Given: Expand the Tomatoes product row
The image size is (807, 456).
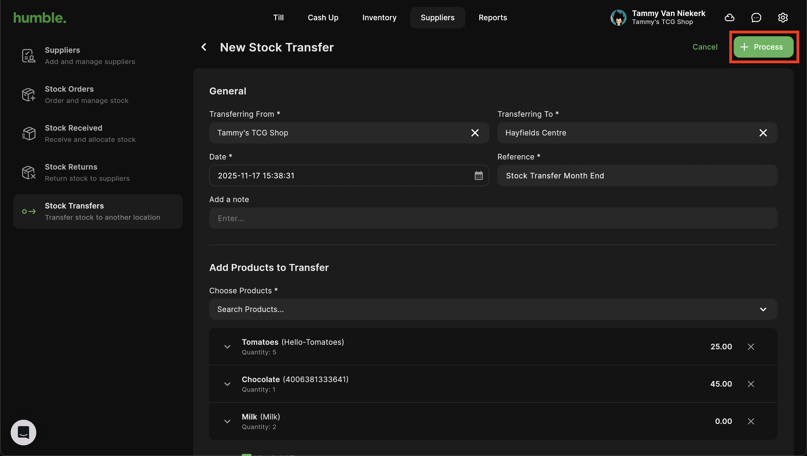Looking at the screenshot, I should pos(227,347).
